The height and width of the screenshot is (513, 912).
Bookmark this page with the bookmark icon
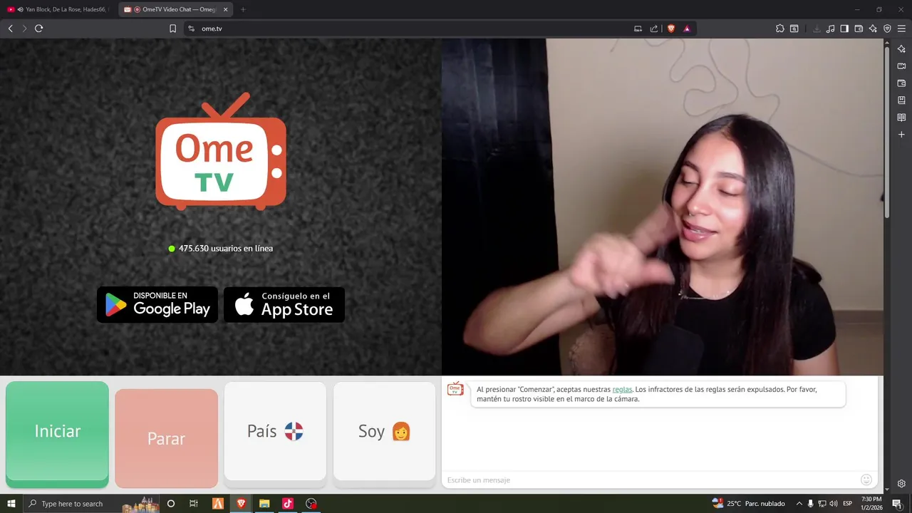[x=172, y=28]
